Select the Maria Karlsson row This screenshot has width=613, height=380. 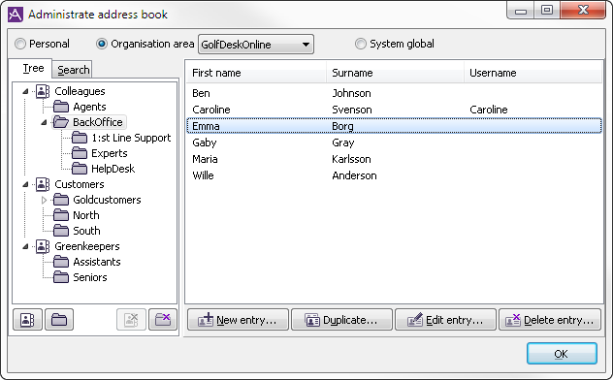(394, 159)
